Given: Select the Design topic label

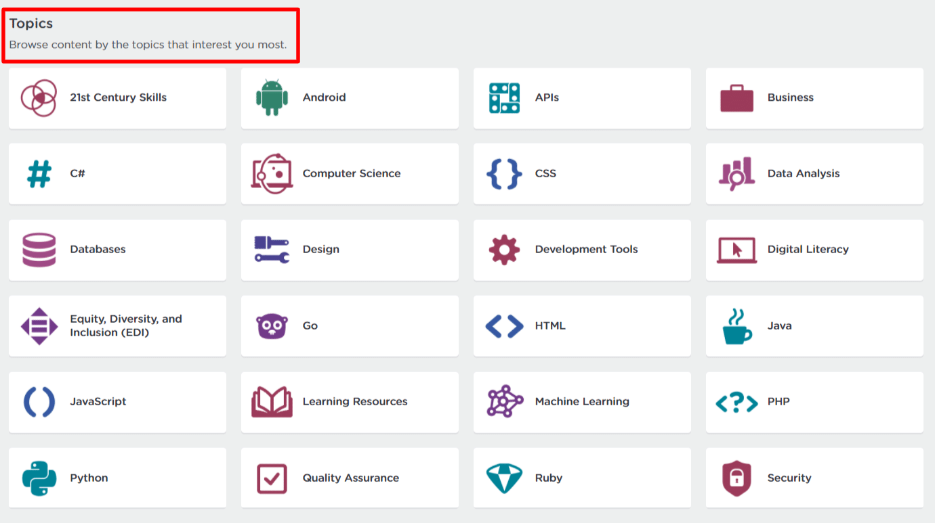Looking at the screenshot, I should (320, 249).
